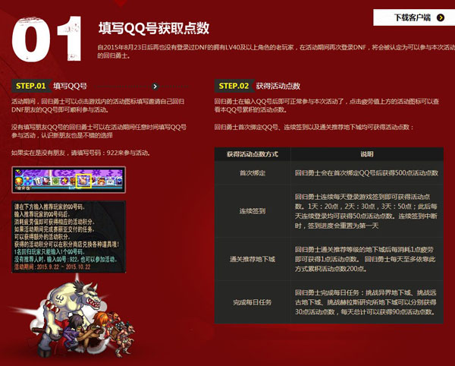Click the orange smiley face icon in game bar

(19, 181)
